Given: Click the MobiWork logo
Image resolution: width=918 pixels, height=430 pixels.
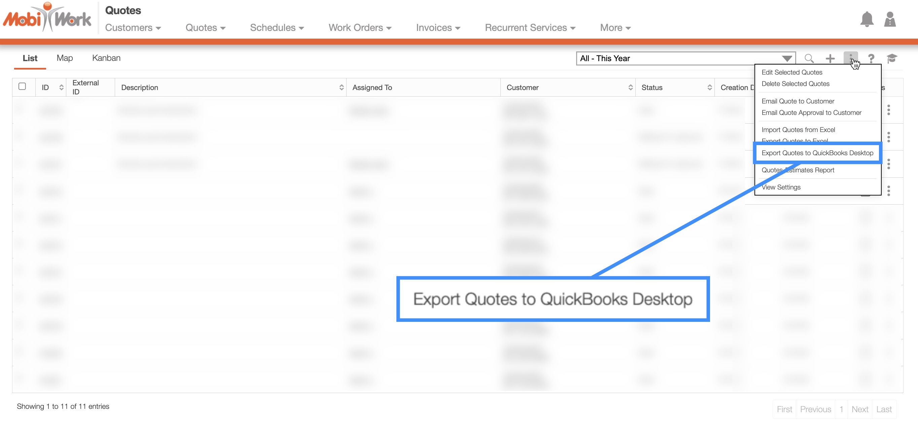Looking at the screenshot, I should pyautogui.click(x=47, y=18).
